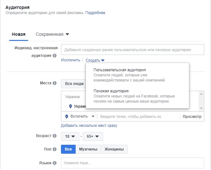Click Добавить несколько мест сразу link
The width and height of the screenshot is (211, 170).
(89, 125)
